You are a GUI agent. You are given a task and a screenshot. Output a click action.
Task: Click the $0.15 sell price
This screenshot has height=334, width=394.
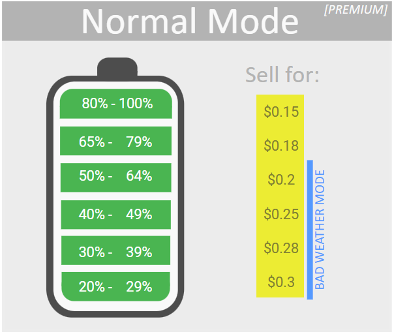tap(281, 112)
